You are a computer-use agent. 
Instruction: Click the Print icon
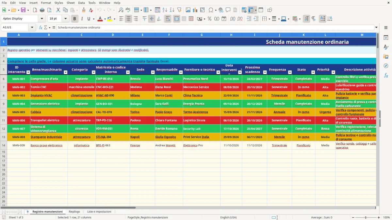click(x=42, y=10)
